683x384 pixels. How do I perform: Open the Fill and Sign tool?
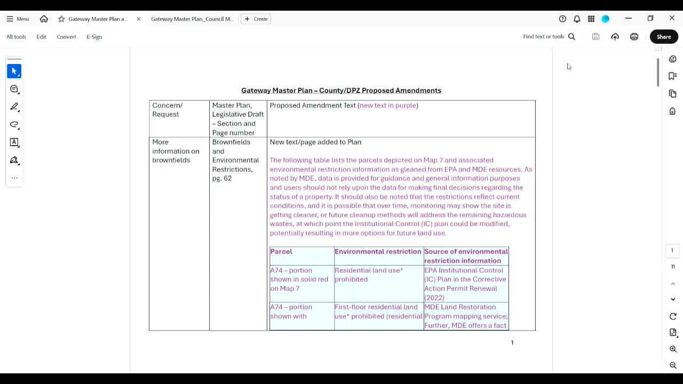tap(14, 160)
